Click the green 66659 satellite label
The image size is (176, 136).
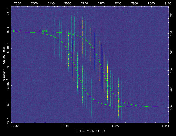[17, 31]
